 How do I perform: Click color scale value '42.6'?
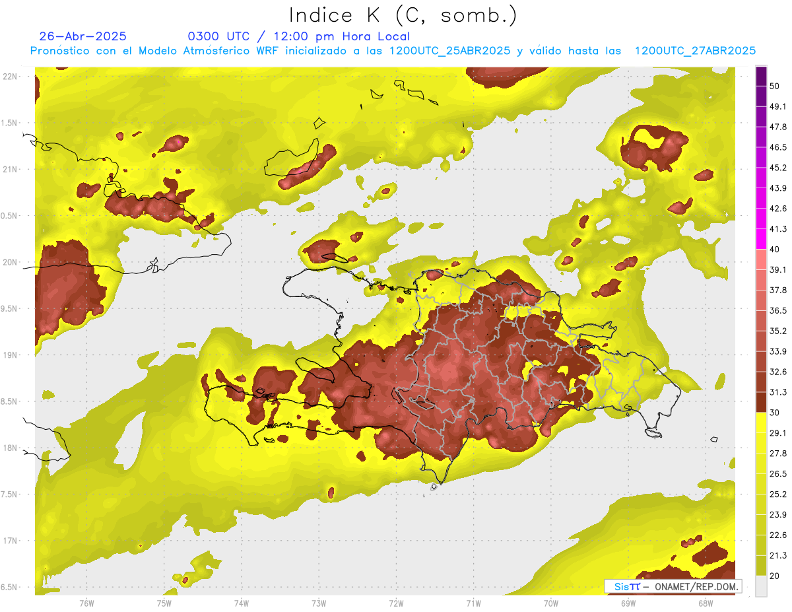pyautogui.click(x=778, y=209)
